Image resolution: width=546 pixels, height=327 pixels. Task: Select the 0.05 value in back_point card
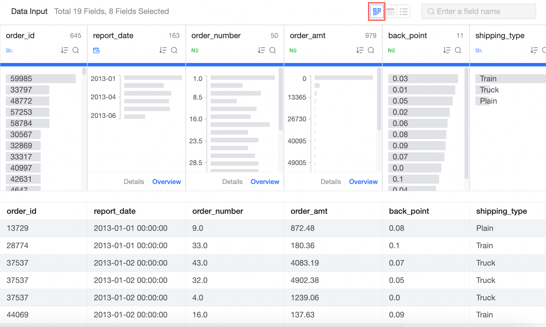[421, 101]
